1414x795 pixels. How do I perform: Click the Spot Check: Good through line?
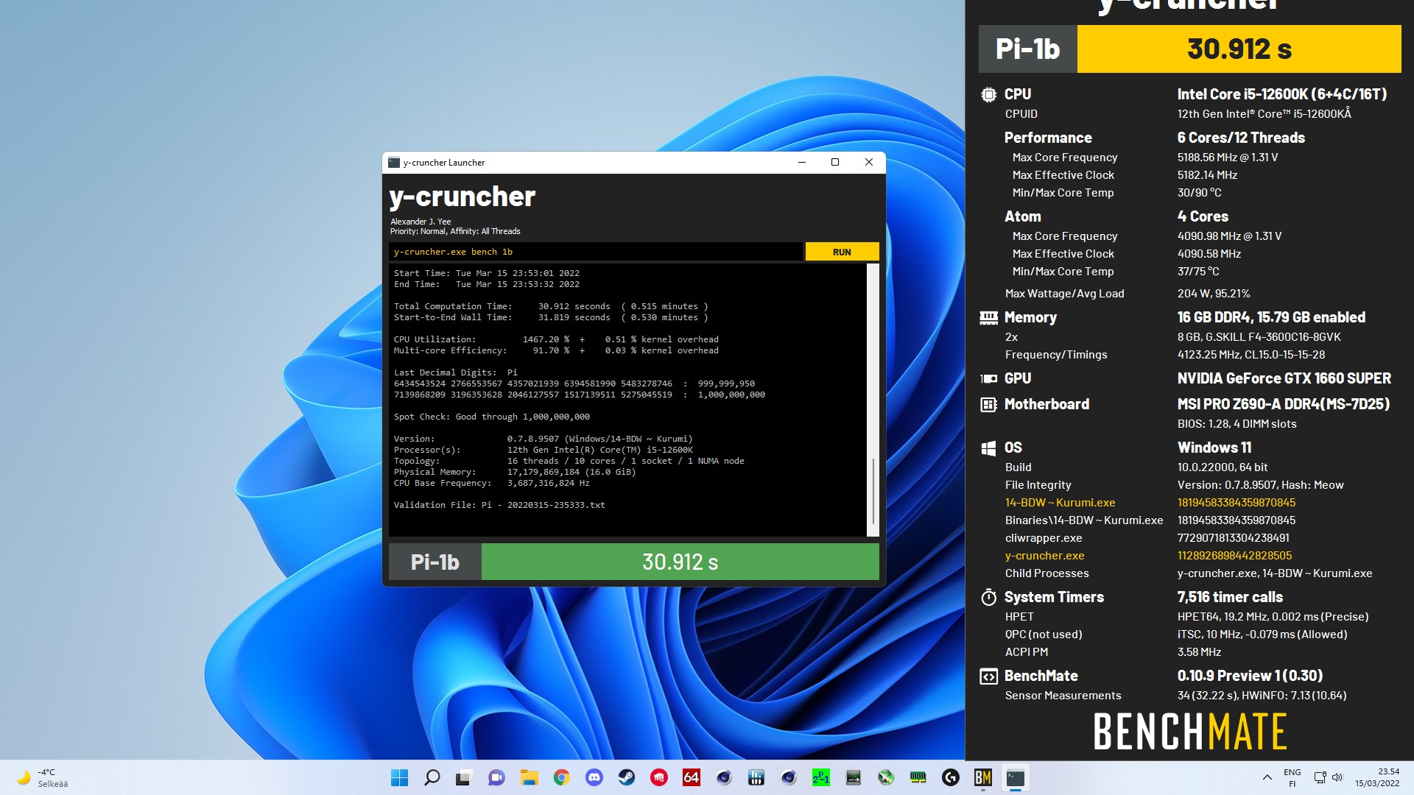pos(491,417)
